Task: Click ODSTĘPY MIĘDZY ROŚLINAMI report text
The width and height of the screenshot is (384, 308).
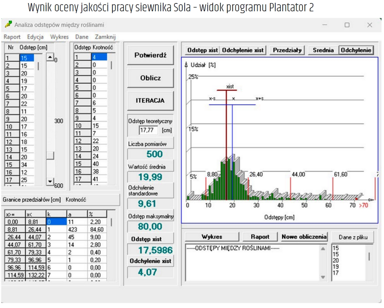Action: click(233, 248)
